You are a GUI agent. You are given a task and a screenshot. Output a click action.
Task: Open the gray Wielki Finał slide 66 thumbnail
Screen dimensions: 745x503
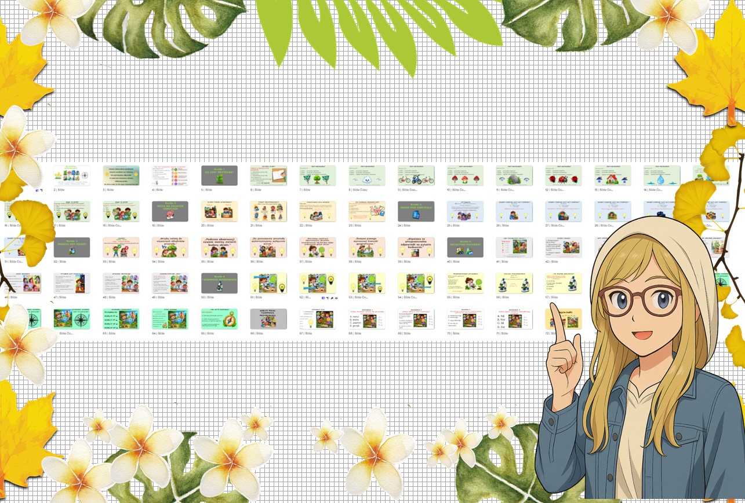pos(268,319)
